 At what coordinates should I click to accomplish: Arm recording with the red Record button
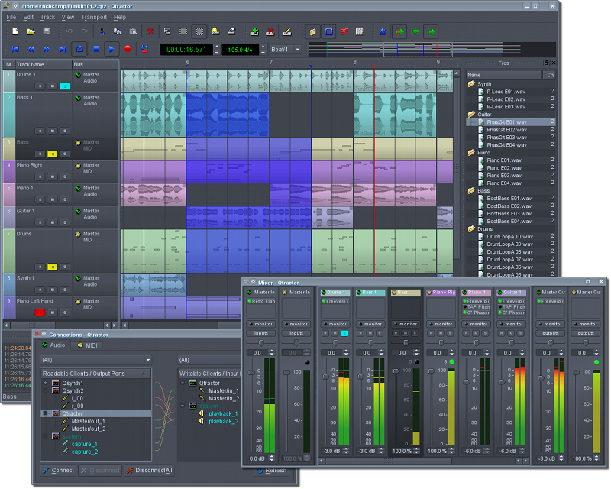128,49
